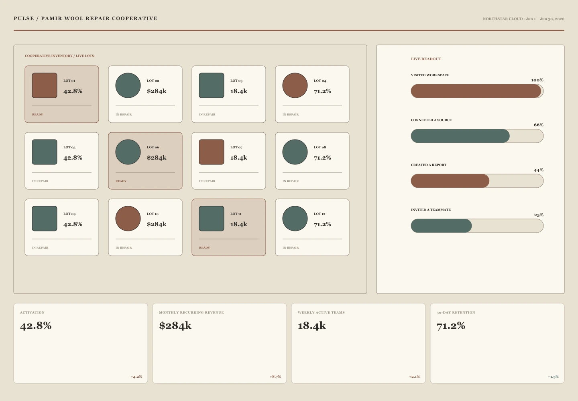The width and height of the screenshot is (578, 401).
Task: Choose the brown square icon on Lot 07
Action: click(212, 152)
